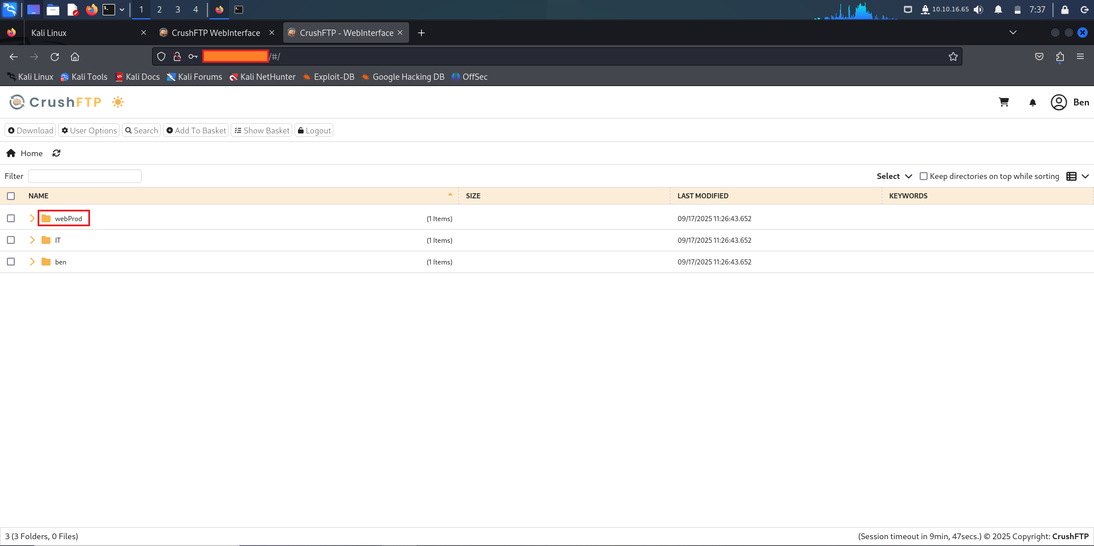Screen dimensions: 1094x546
Task: Tick the checkbox for the IT row
Action: point(11,240)
